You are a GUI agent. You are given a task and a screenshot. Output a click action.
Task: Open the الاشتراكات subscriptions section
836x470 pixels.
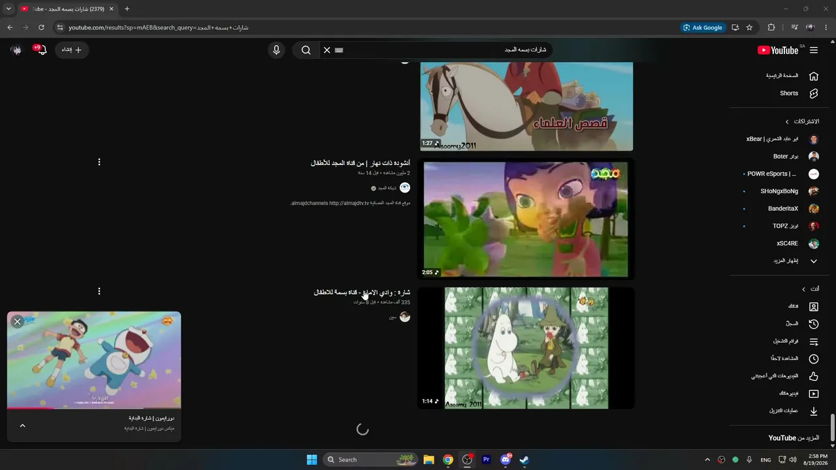pos(802,121)
